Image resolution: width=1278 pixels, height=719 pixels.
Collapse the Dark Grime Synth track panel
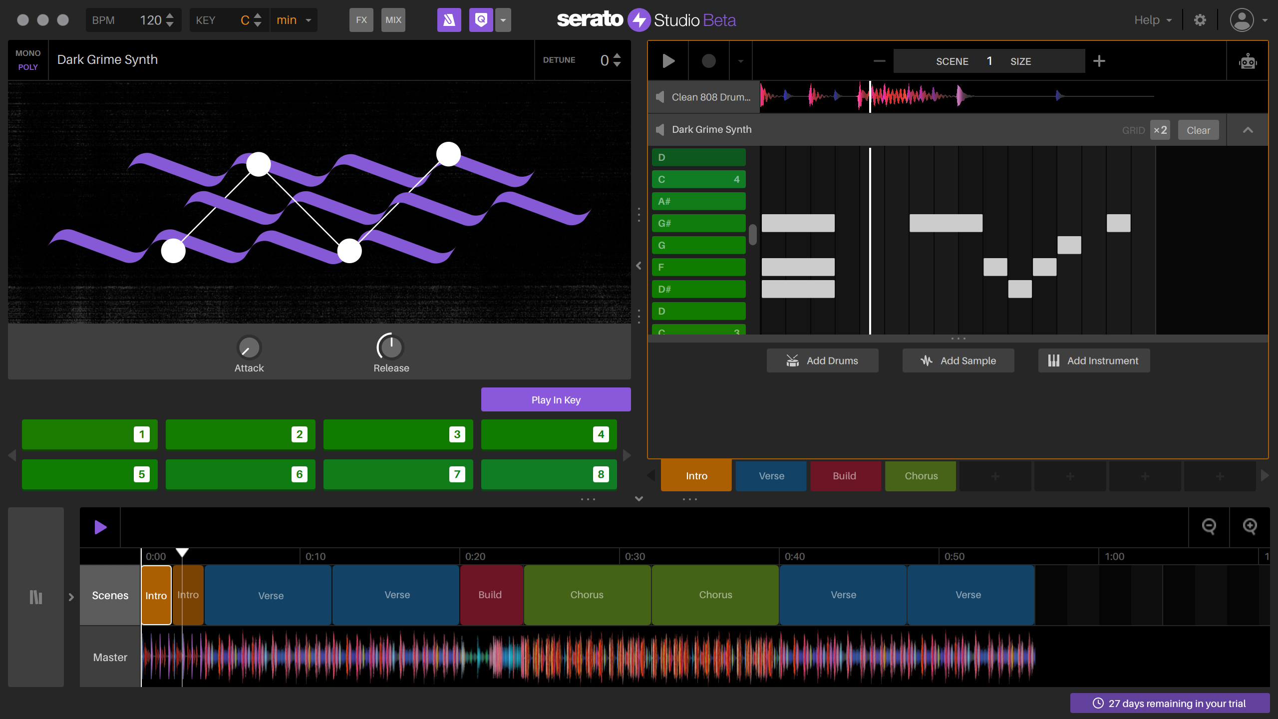click(1248, 129)
